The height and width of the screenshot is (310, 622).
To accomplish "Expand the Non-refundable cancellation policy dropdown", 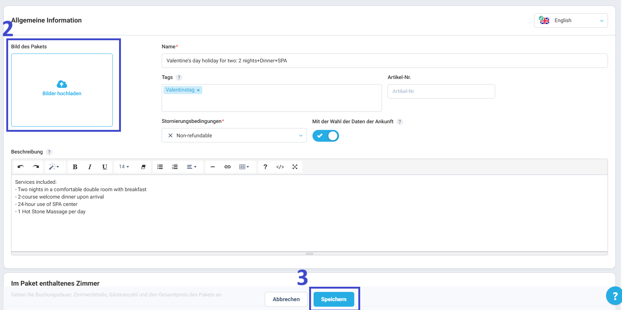I will click(x=234, y=135).
